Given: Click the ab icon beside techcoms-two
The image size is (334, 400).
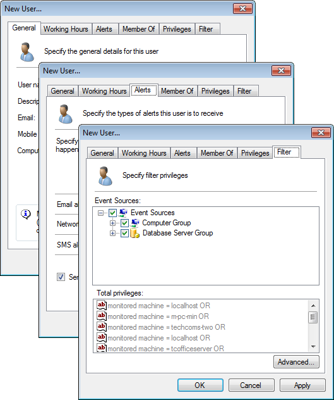Looking at the screenshot, I should click(x=101, y=327).
